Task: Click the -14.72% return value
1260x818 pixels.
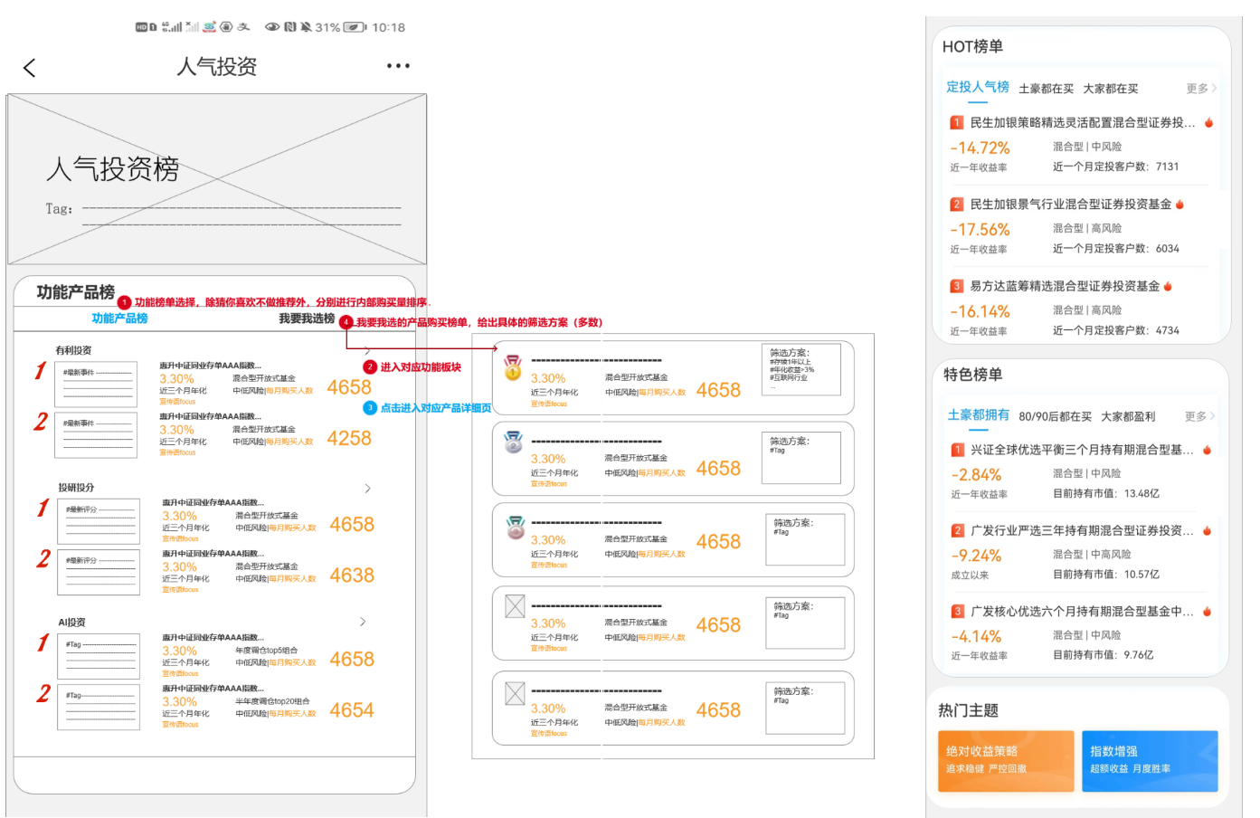Action: 980,148
